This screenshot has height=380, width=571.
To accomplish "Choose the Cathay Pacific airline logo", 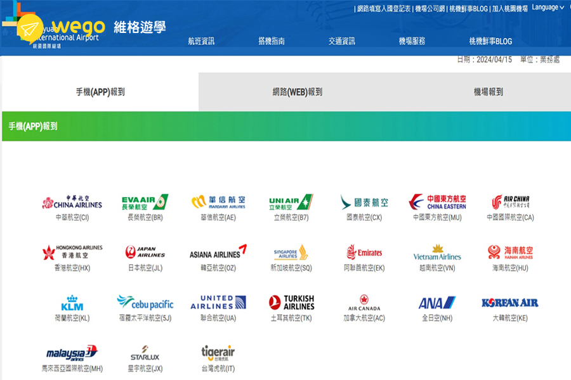I will pos(364,202).
